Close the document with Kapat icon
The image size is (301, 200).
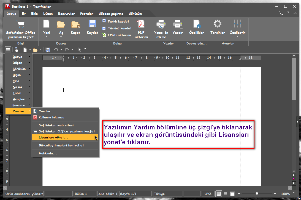tap(76, 24)
